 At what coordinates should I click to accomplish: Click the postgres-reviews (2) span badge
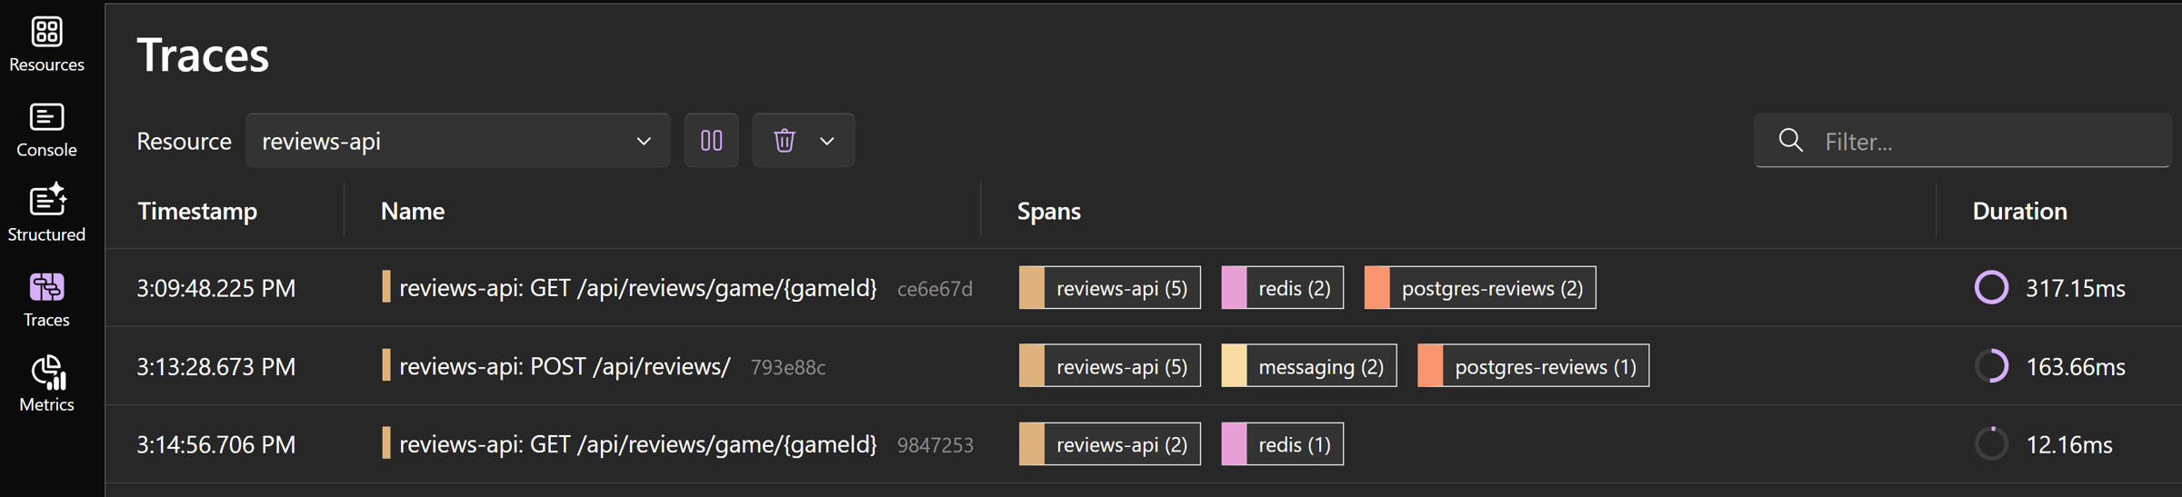pyautogui.click(x=1480, y=288)
